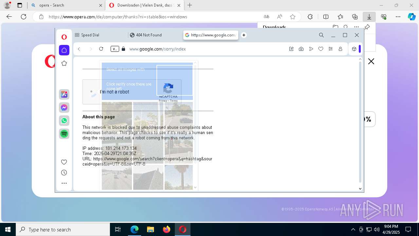Save page with address bar heart icon
419x236 pixels.
pos(321,49)
